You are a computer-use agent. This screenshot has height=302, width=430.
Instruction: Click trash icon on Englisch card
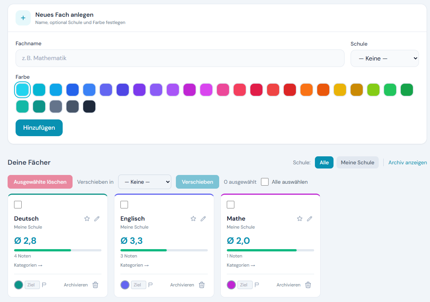202,285
